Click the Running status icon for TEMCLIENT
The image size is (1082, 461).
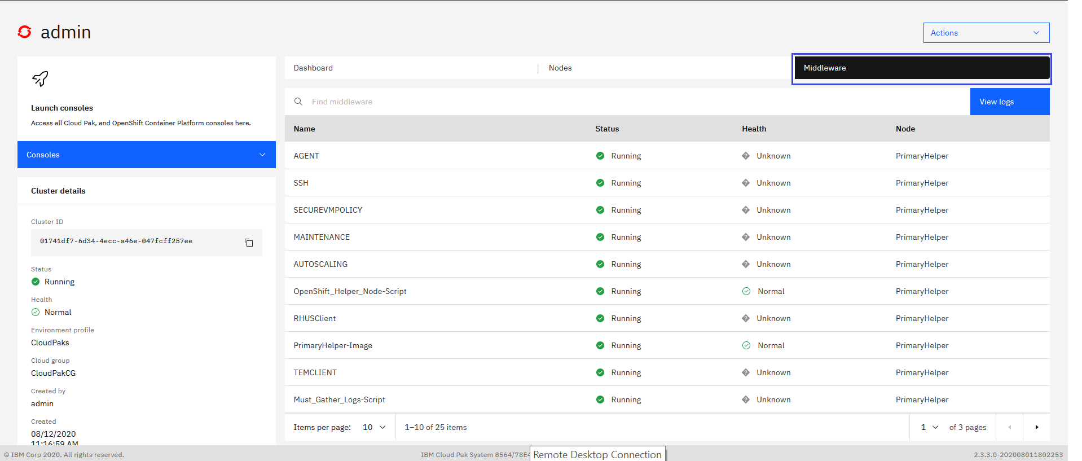[600, 372]
